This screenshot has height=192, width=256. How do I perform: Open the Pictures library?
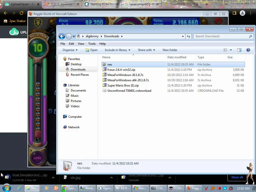click(x=76, y=101)
